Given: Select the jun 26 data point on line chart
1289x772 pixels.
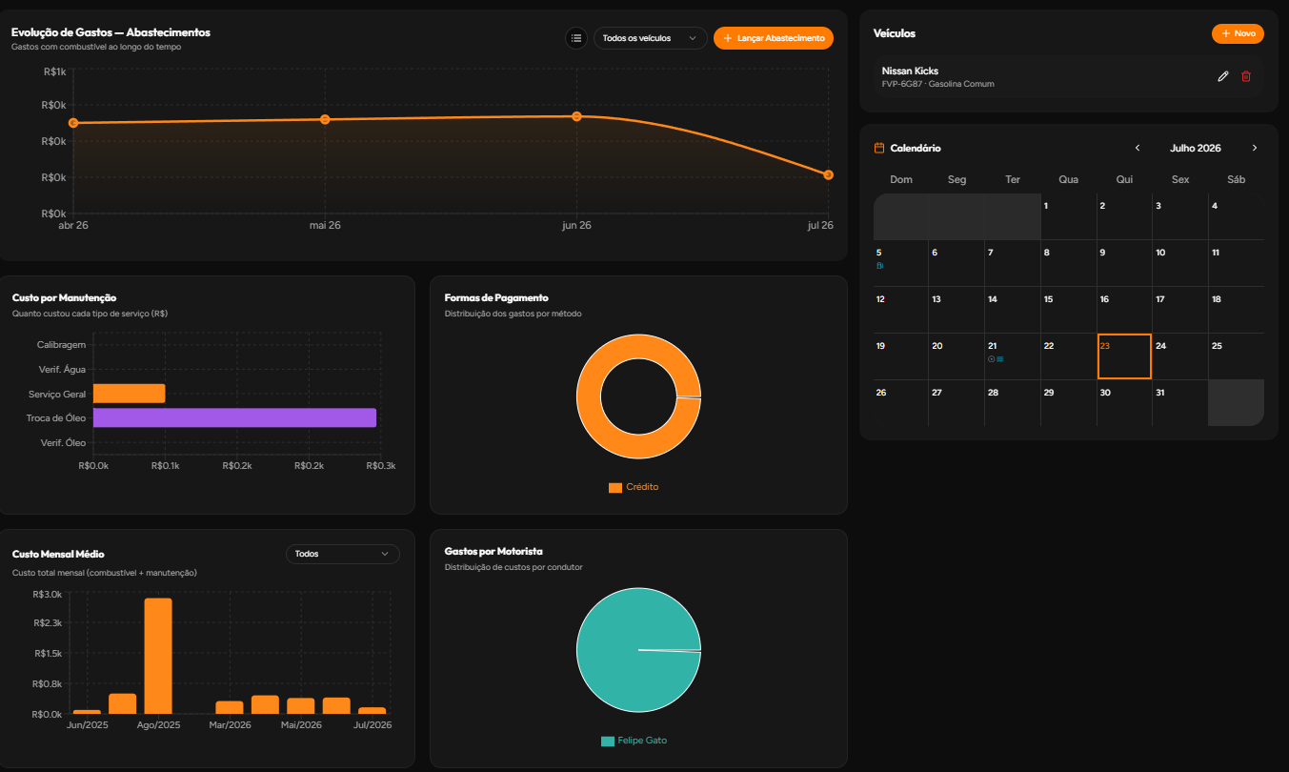Looking at the screenshot, I should tap(576, 116).
